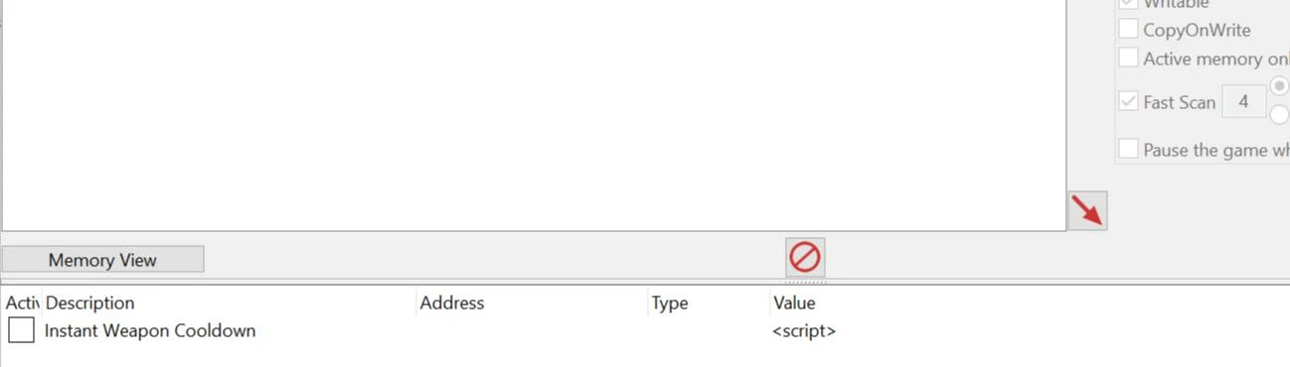Click the <script> value of the entry
The height and width of the screenshot is (367, 1290).
tap(804, 331)
